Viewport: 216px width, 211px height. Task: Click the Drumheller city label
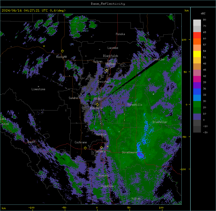pyautogui.click(x=160, y=122)
